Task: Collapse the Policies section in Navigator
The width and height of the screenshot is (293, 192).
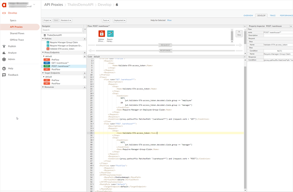Action: (x=43, y=39)
